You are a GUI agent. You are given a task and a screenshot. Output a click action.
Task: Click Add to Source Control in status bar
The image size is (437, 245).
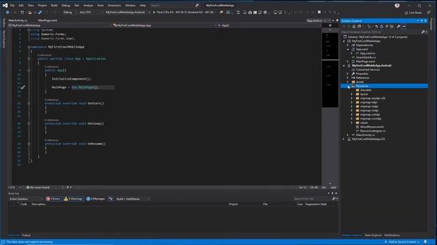coord(402,242)
